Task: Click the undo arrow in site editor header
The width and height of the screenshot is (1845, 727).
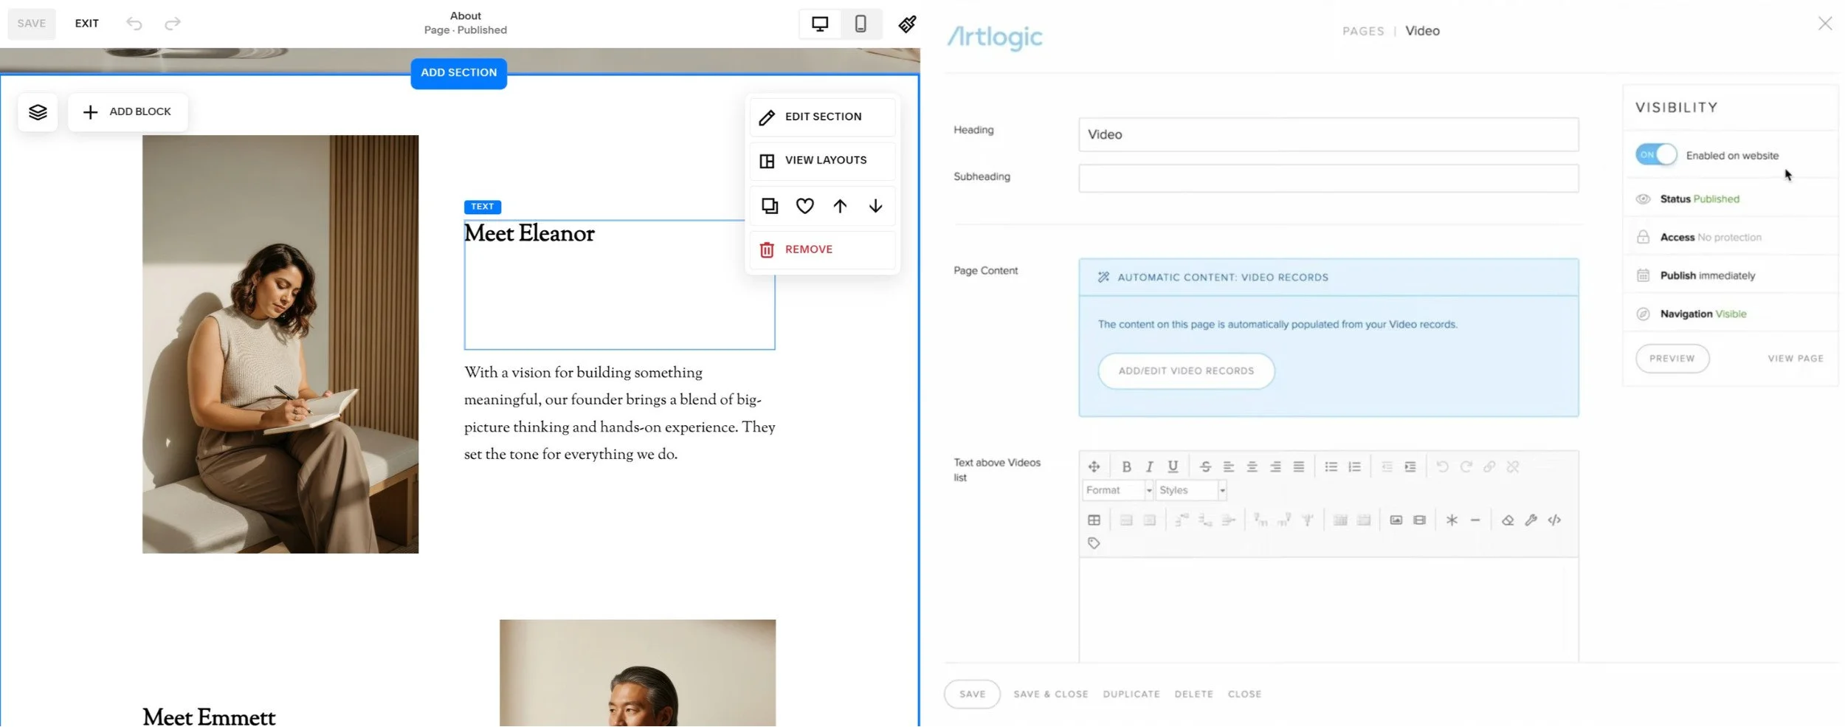Action: [134, 24]
